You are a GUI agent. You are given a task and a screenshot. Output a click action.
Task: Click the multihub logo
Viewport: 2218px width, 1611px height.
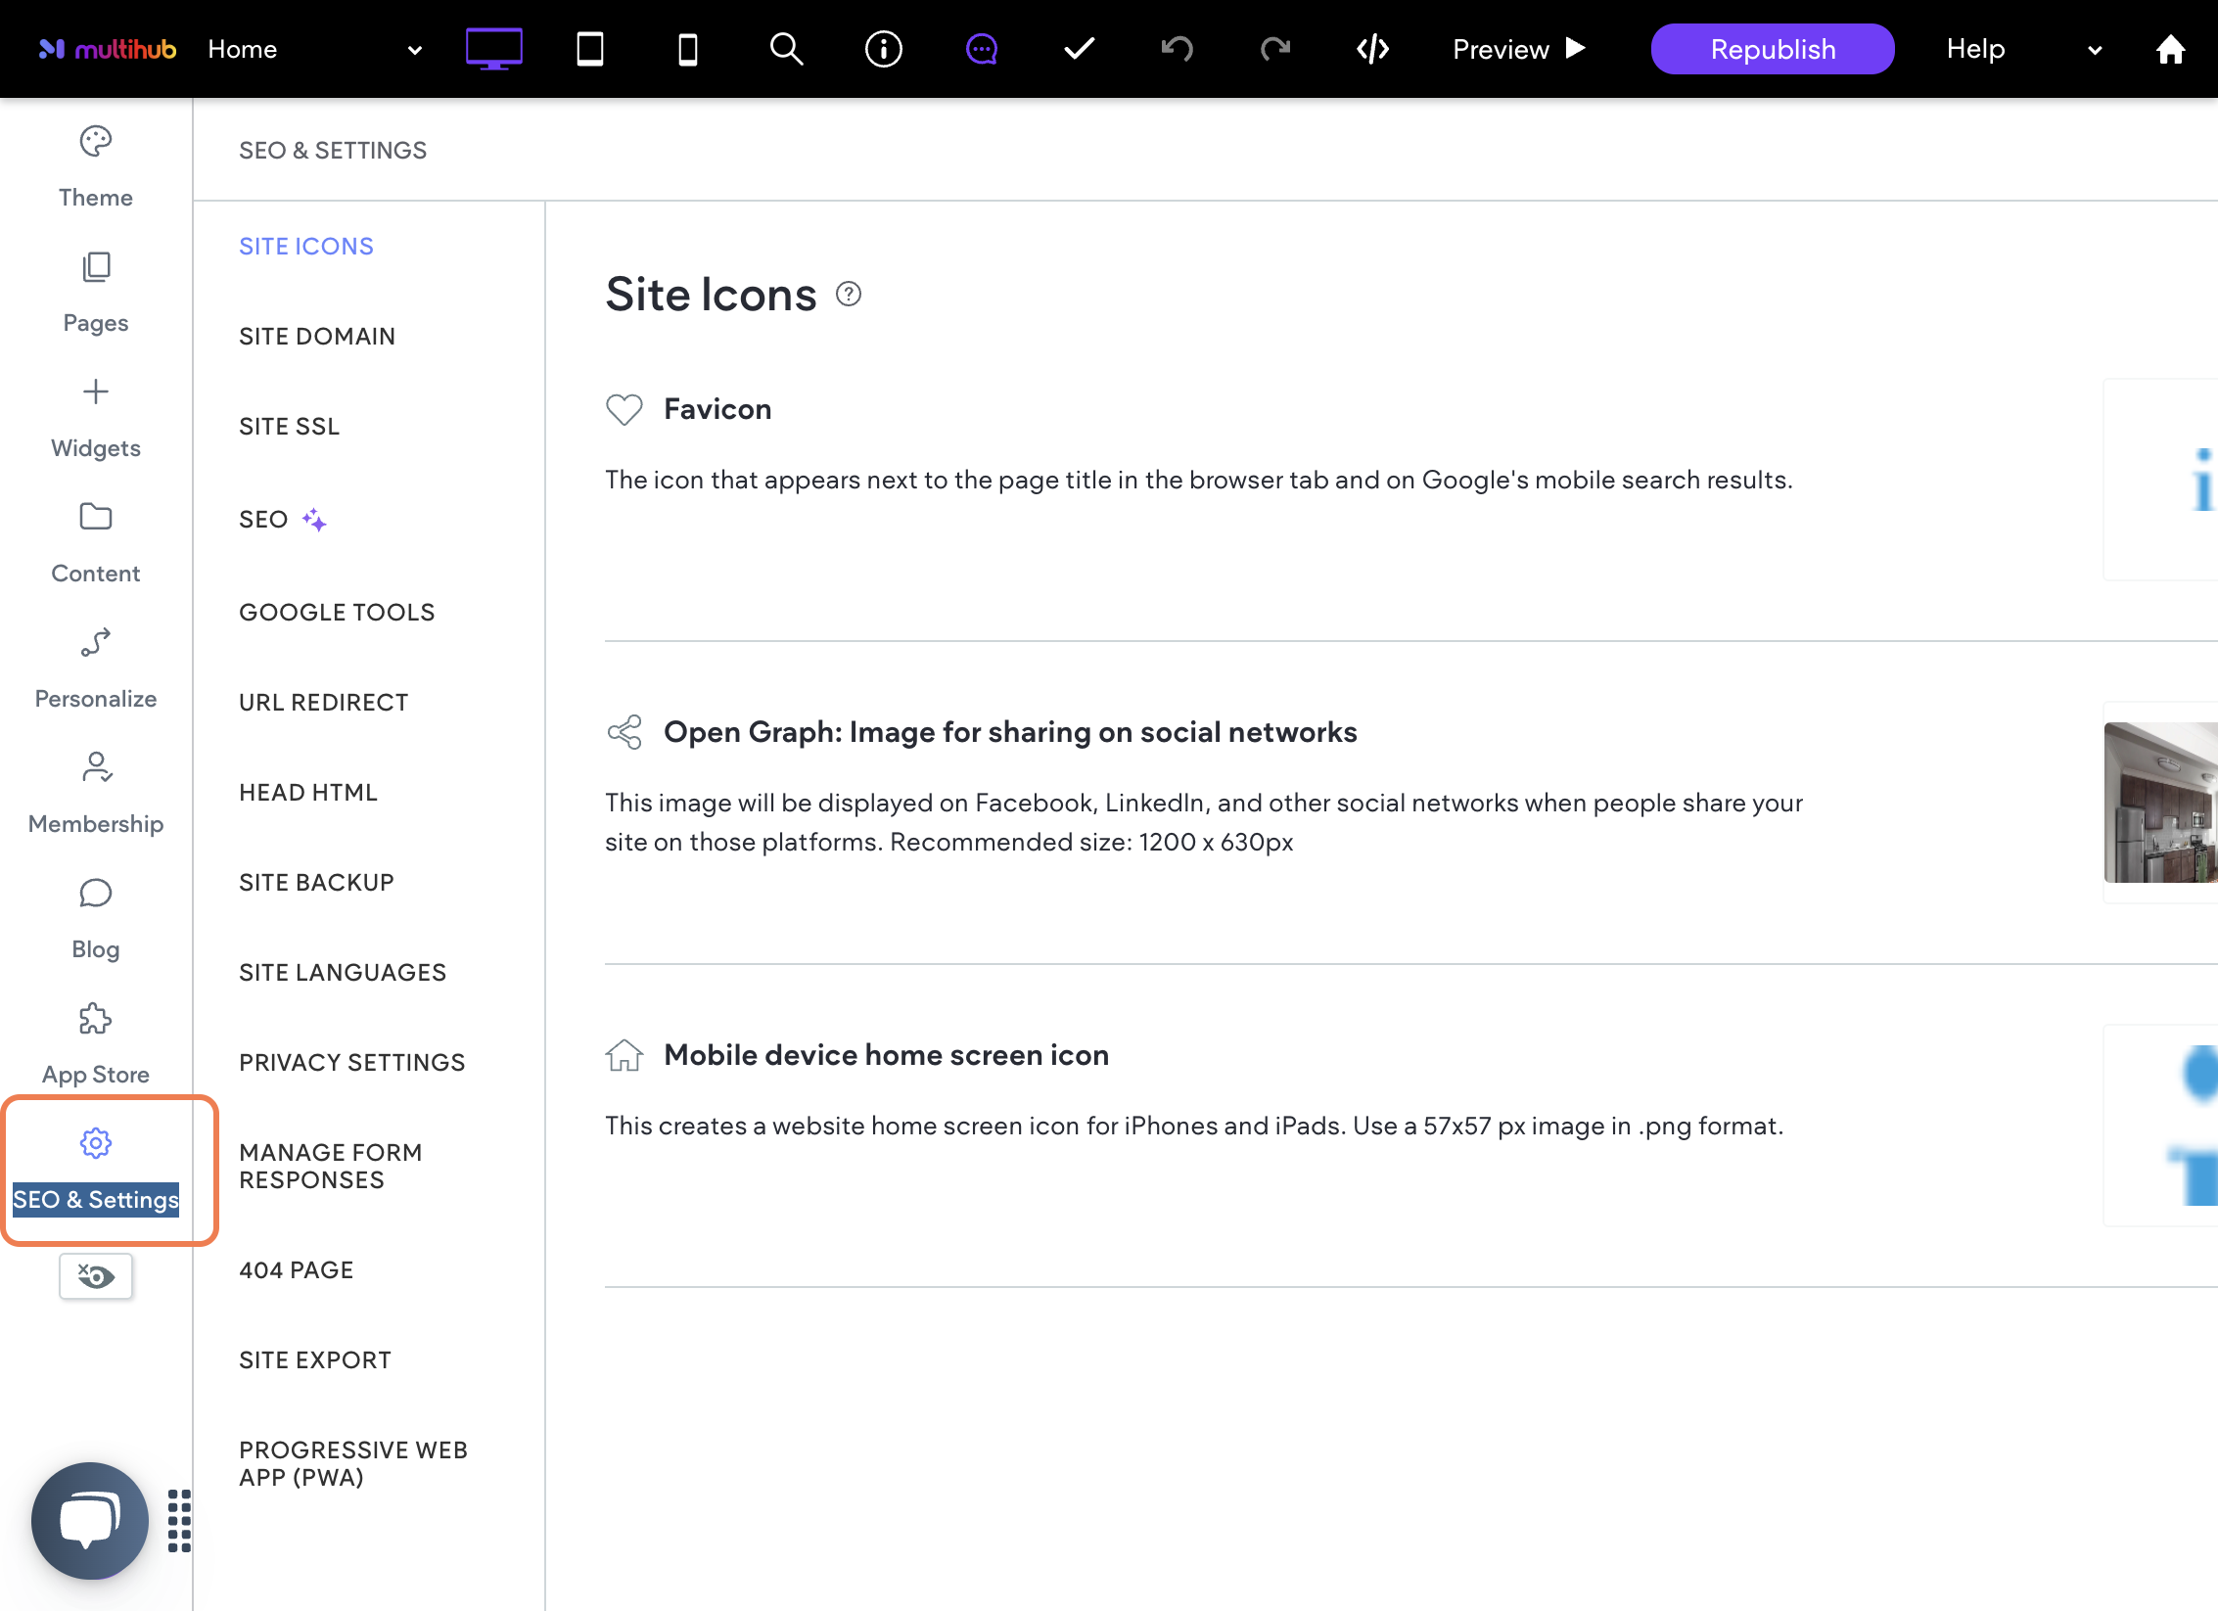pos(108,49)
